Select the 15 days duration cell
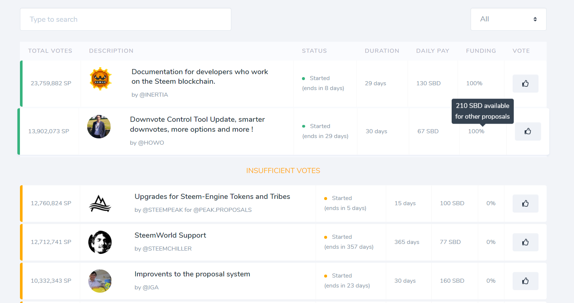This screenshot has width=574, height=303. click(405, 203)
